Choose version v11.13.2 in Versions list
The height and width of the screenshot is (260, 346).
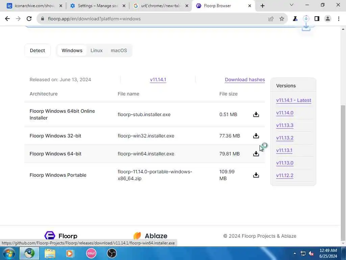pos(285,138)
